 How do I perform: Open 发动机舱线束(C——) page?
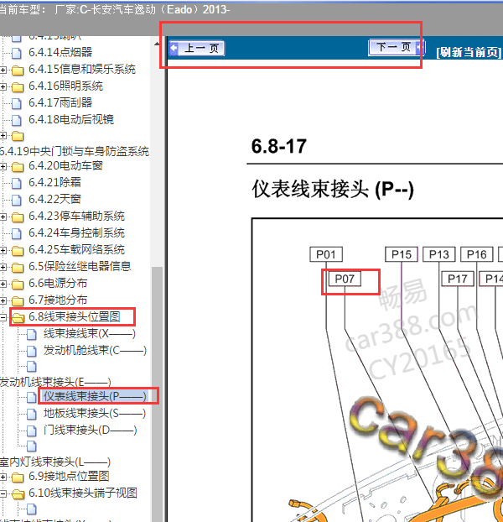pos(95,350)
